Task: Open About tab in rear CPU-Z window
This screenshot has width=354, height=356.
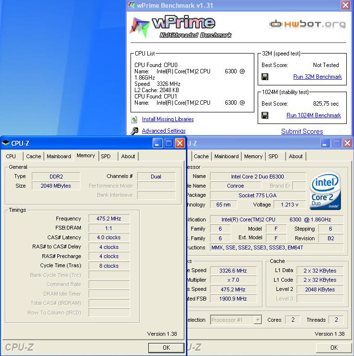Action: coord(296,156)
